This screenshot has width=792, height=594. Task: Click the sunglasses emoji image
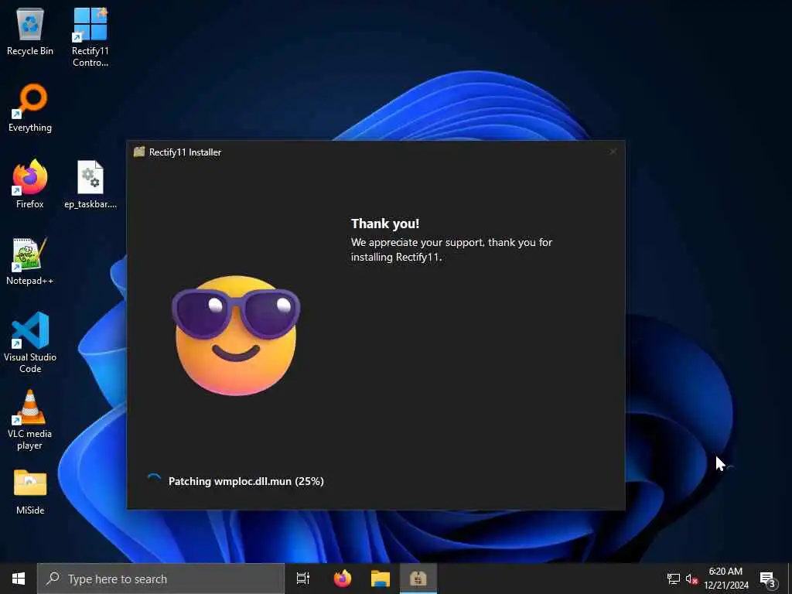point(236,336)
